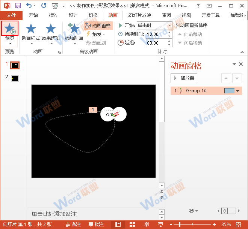Switch to the Home (开始) tab

[x=33, y=15]
